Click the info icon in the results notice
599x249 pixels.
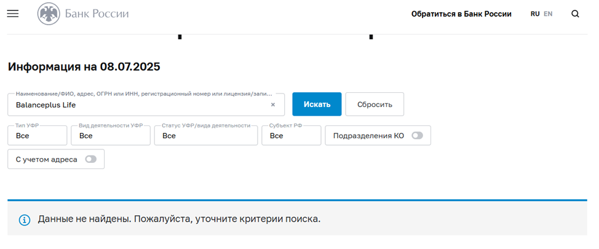(x=25, y=219)
